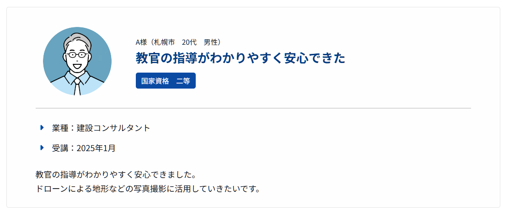Click the 業種 label text
Viewport: 509px width, 221px height.
click(60, 128)
